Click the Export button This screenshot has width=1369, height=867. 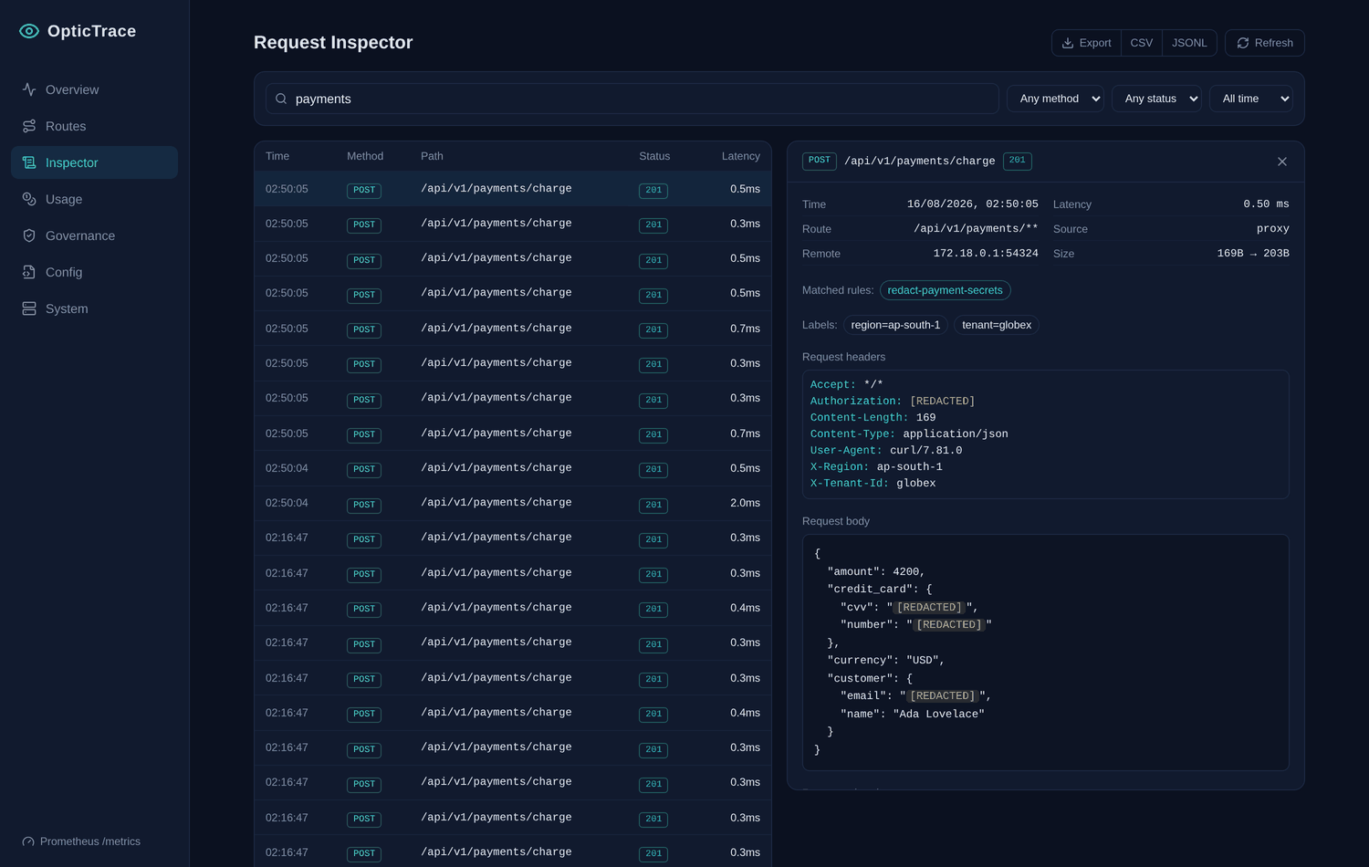click(1086, 43)
